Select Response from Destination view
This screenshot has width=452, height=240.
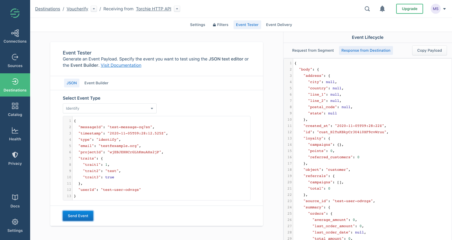[366, 50]
